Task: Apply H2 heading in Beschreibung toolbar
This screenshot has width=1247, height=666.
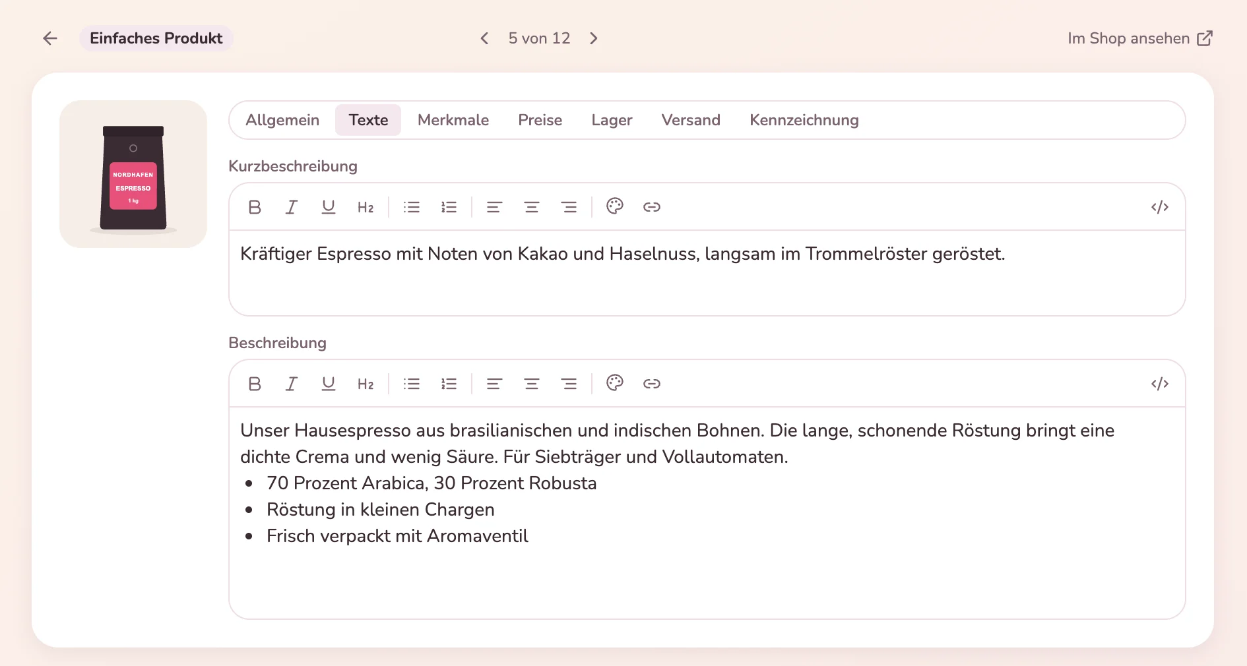Action: point(366,384)
